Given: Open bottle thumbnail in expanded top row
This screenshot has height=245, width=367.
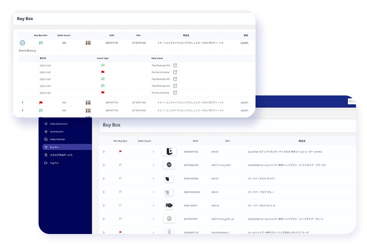Looking at the screenshot, I should tap(88, 43).
